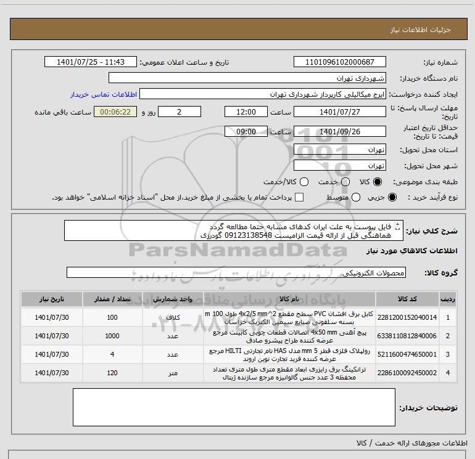Click the 4x50 mm iron screw item name
This screenshot has height=459, width=475.
point(289,336)
